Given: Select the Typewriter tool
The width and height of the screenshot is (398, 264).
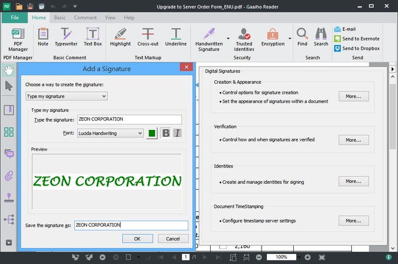Looking at the screenshot, I should click(66, 37).
